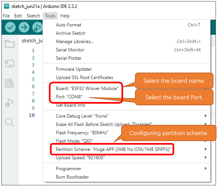Select Archive Sketch

pos(127,33)
